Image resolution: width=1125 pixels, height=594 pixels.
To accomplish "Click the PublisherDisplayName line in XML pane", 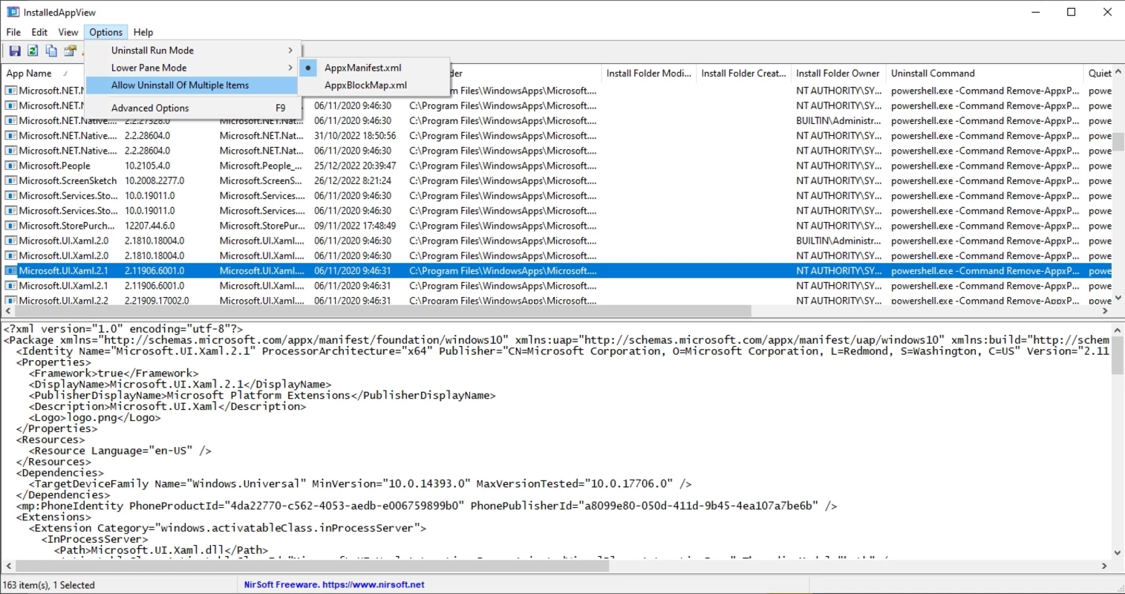I will (262, 396).
